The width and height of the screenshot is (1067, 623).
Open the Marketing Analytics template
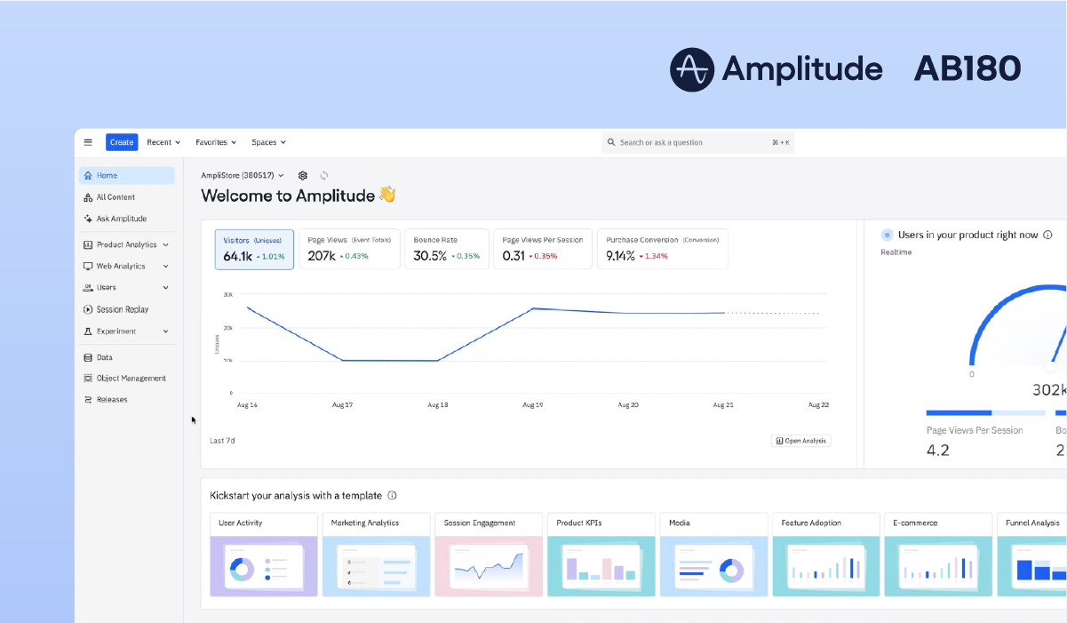(x=376, y=555)
